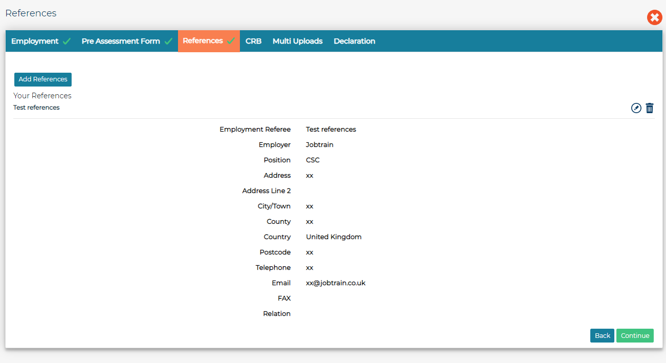Image resolution: width=666 pixels, height=363 pixels.
Task: Click the Employer value Jobtrain
Action: click(319, 144)
